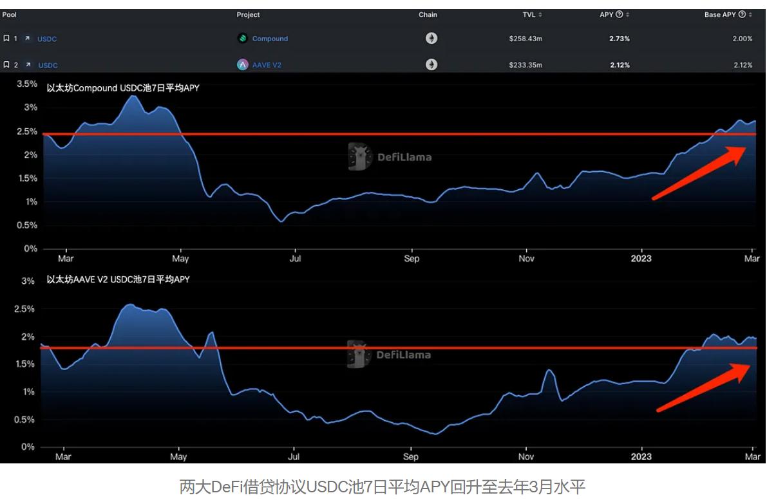Sort pools using APY sort arrows
The height and width of the screenshot is (502, 767).
(x=628, y=15)
